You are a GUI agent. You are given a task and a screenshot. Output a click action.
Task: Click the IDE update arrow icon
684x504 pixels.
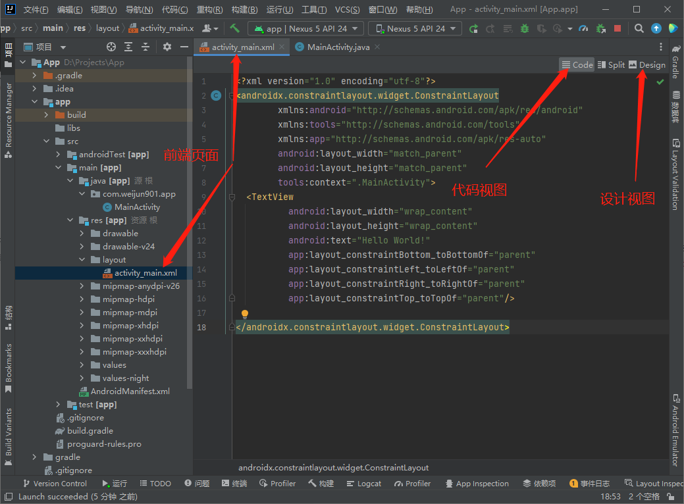(656, 28)
